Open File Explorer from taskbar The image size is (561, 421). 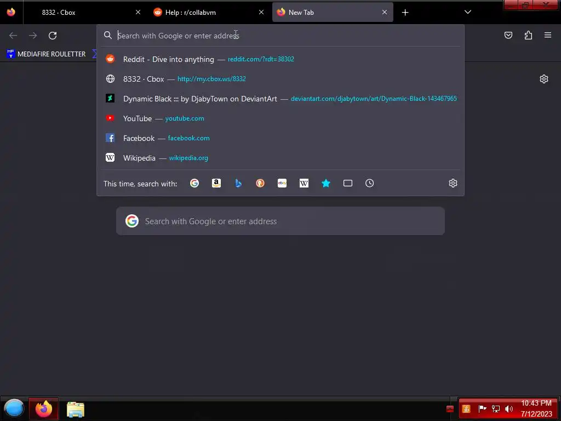76,409
